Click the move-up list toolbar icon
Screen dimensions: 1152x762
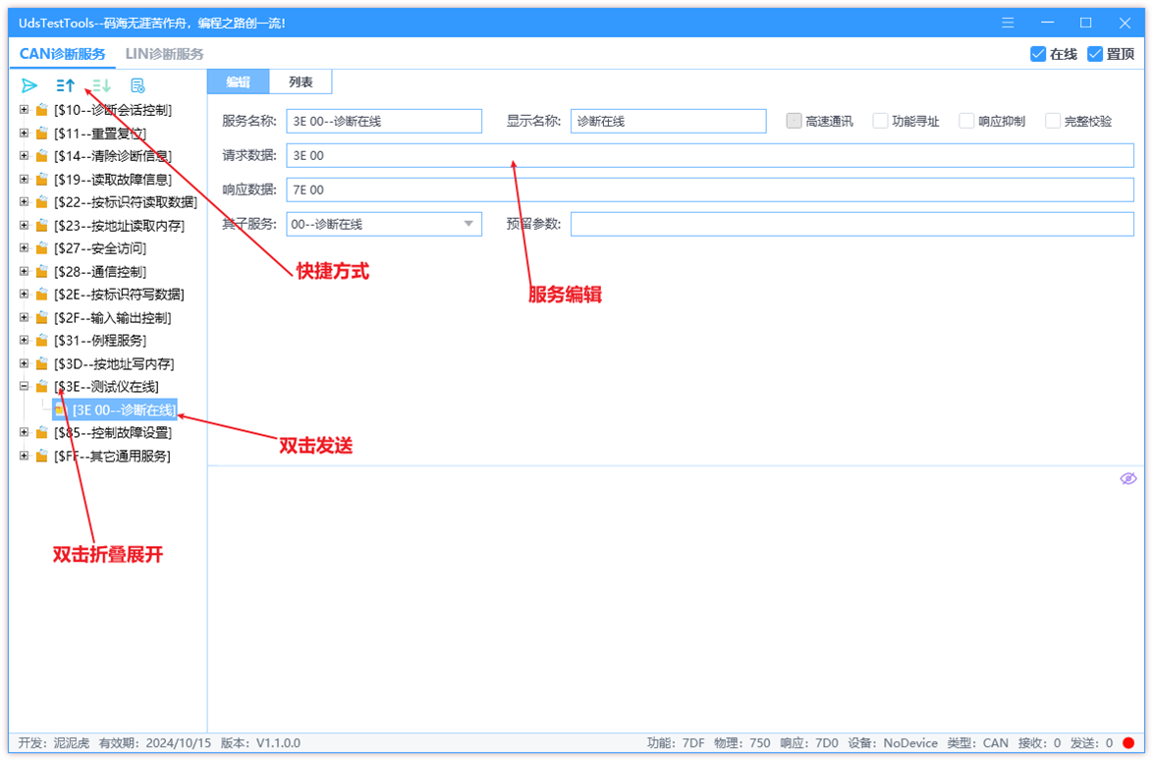[66, 85]
